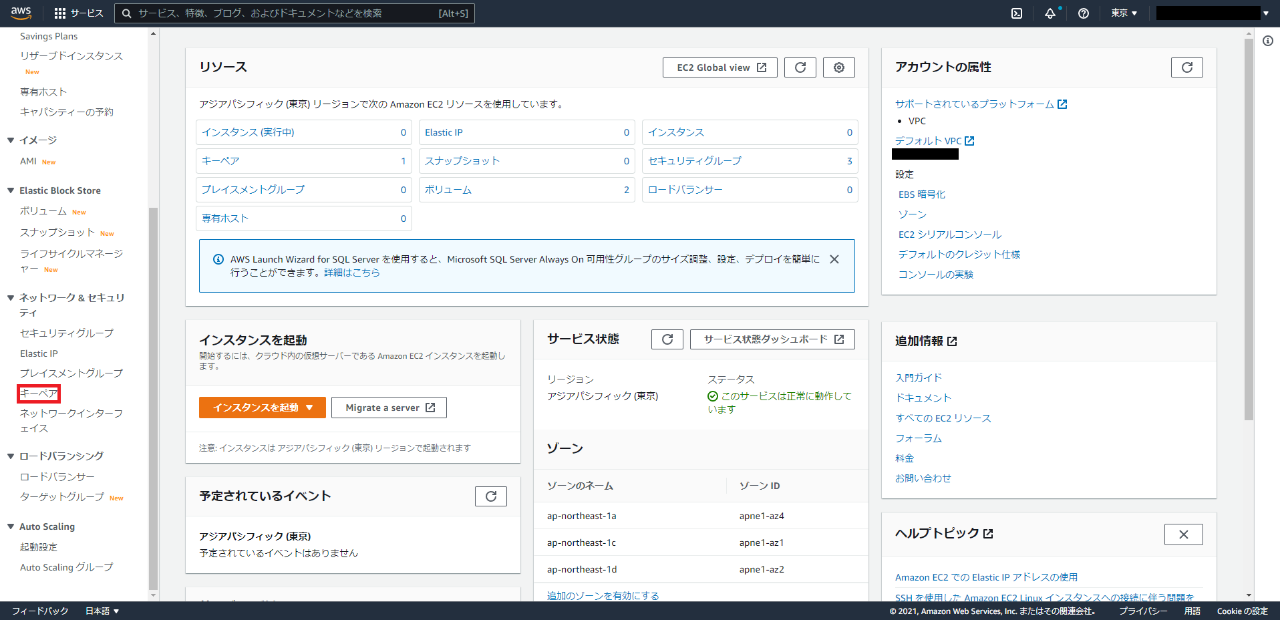Image resolution: width=1280 pixels, height=620 pixels.
Task: Open Cookie の設定 in footer
Action: (1242, 611)
